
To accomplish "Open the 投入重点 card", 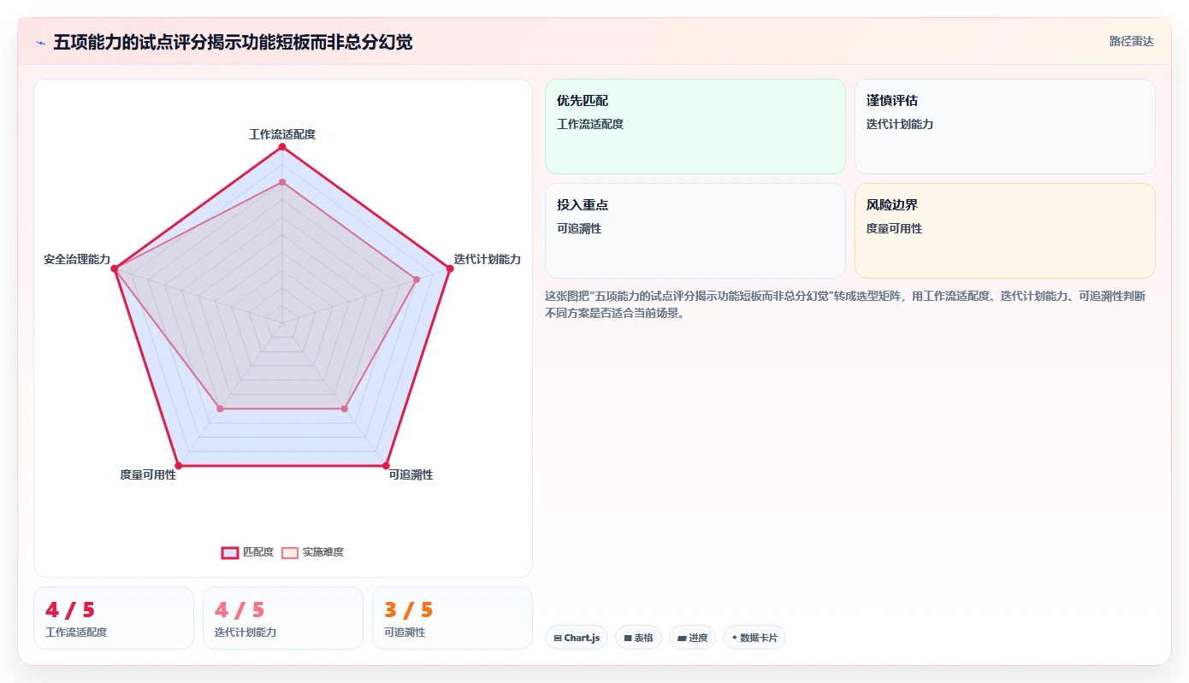I will coord(695,231).
